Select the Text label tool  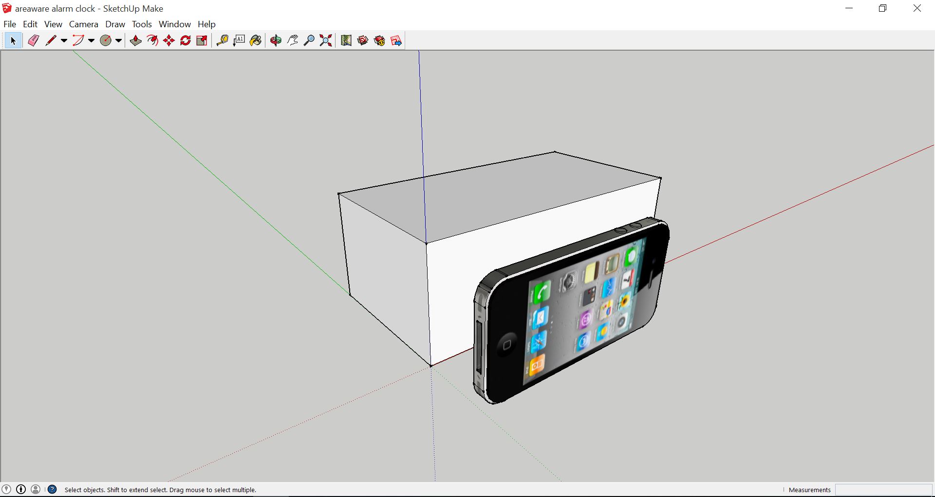[239, 41]
